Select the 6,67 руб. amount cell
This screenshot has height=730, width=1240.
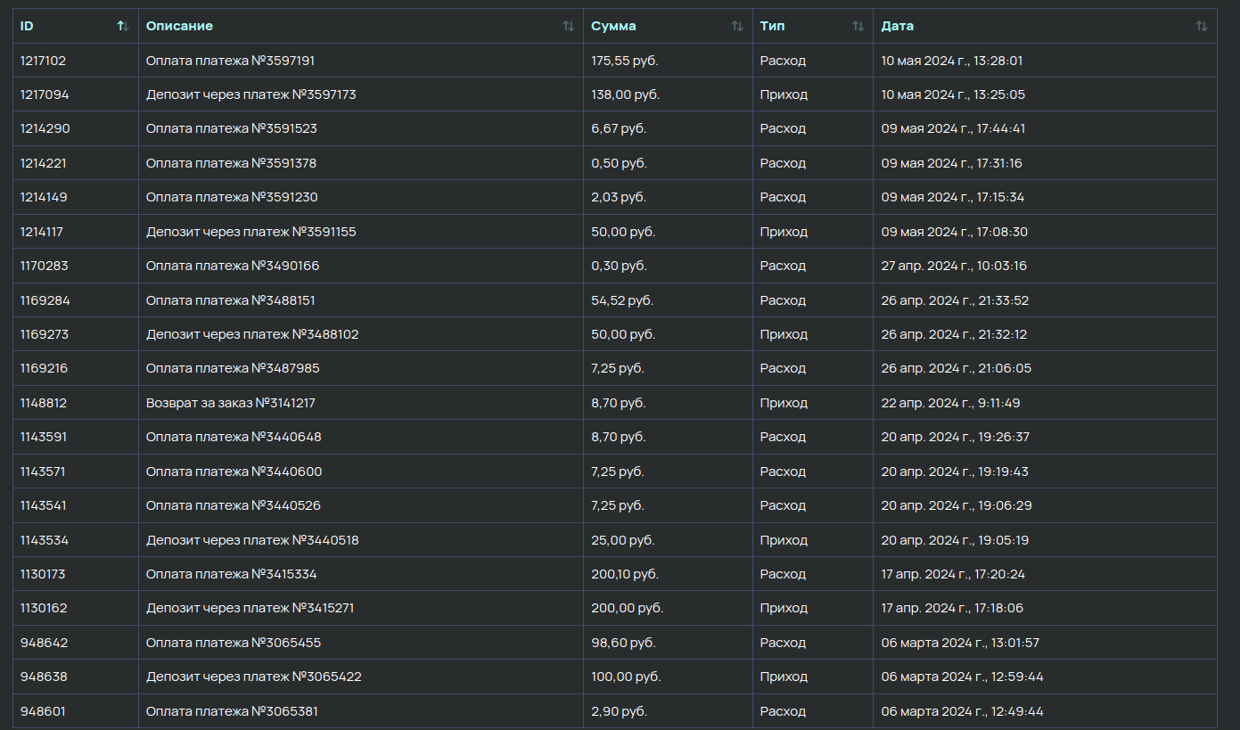(619, 128)
